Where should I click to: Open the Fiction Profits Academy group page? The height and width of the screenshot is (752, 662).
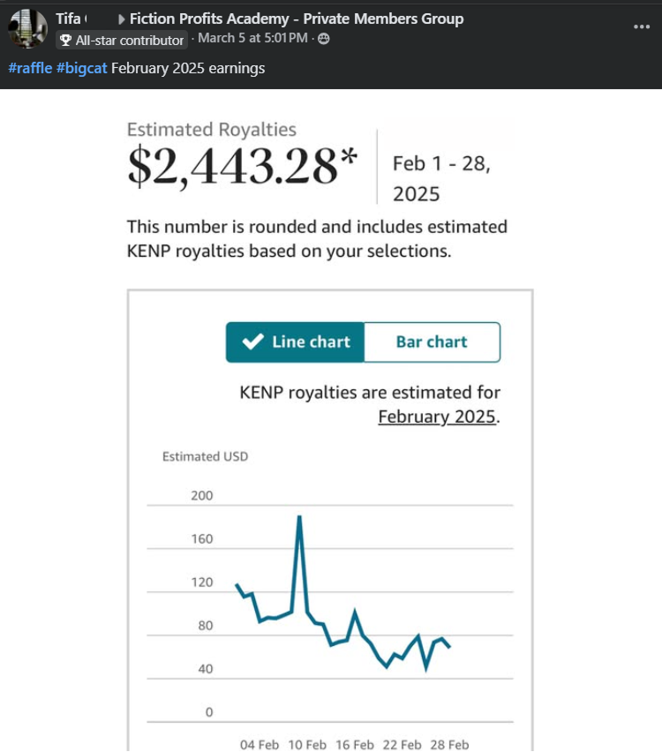point(296,19)
